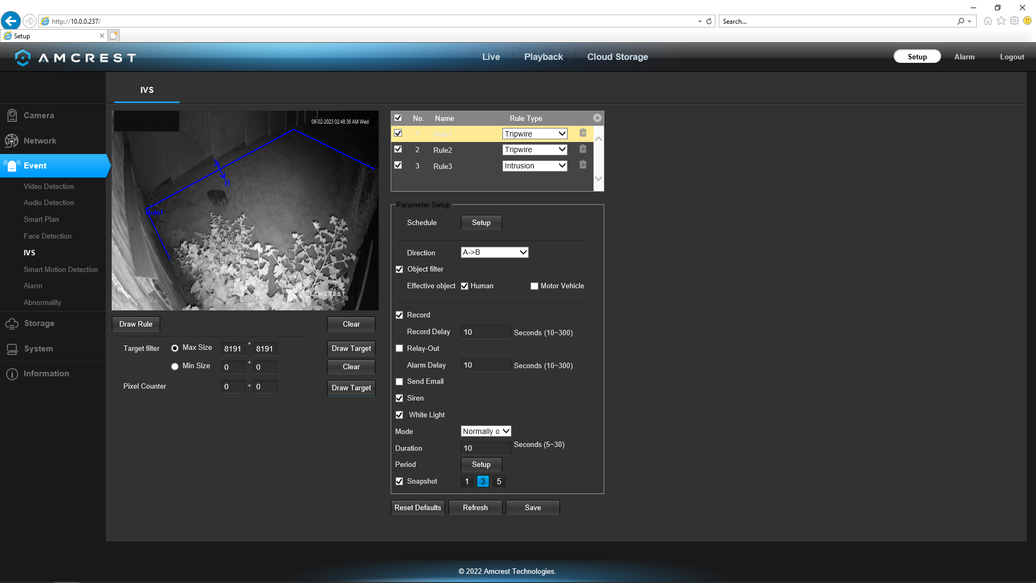Open Rule3 Intrusion type dropdown
Viewport: 1036px width, 583px height.
tap(535, 166)
